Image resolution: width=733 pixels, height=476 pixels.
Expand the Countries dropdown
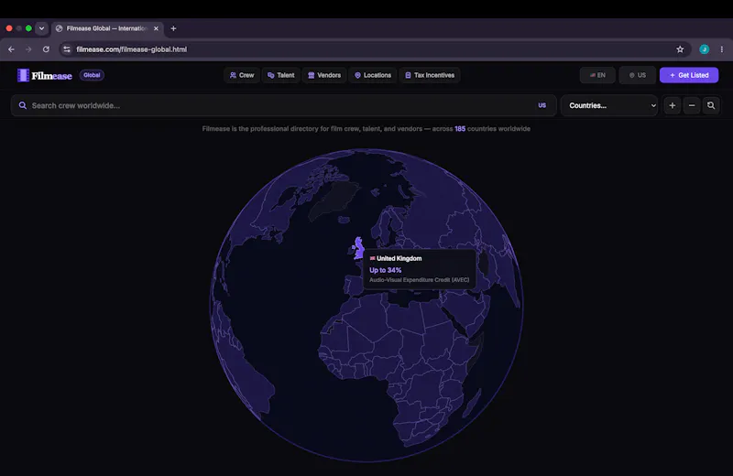coord(609,105)
